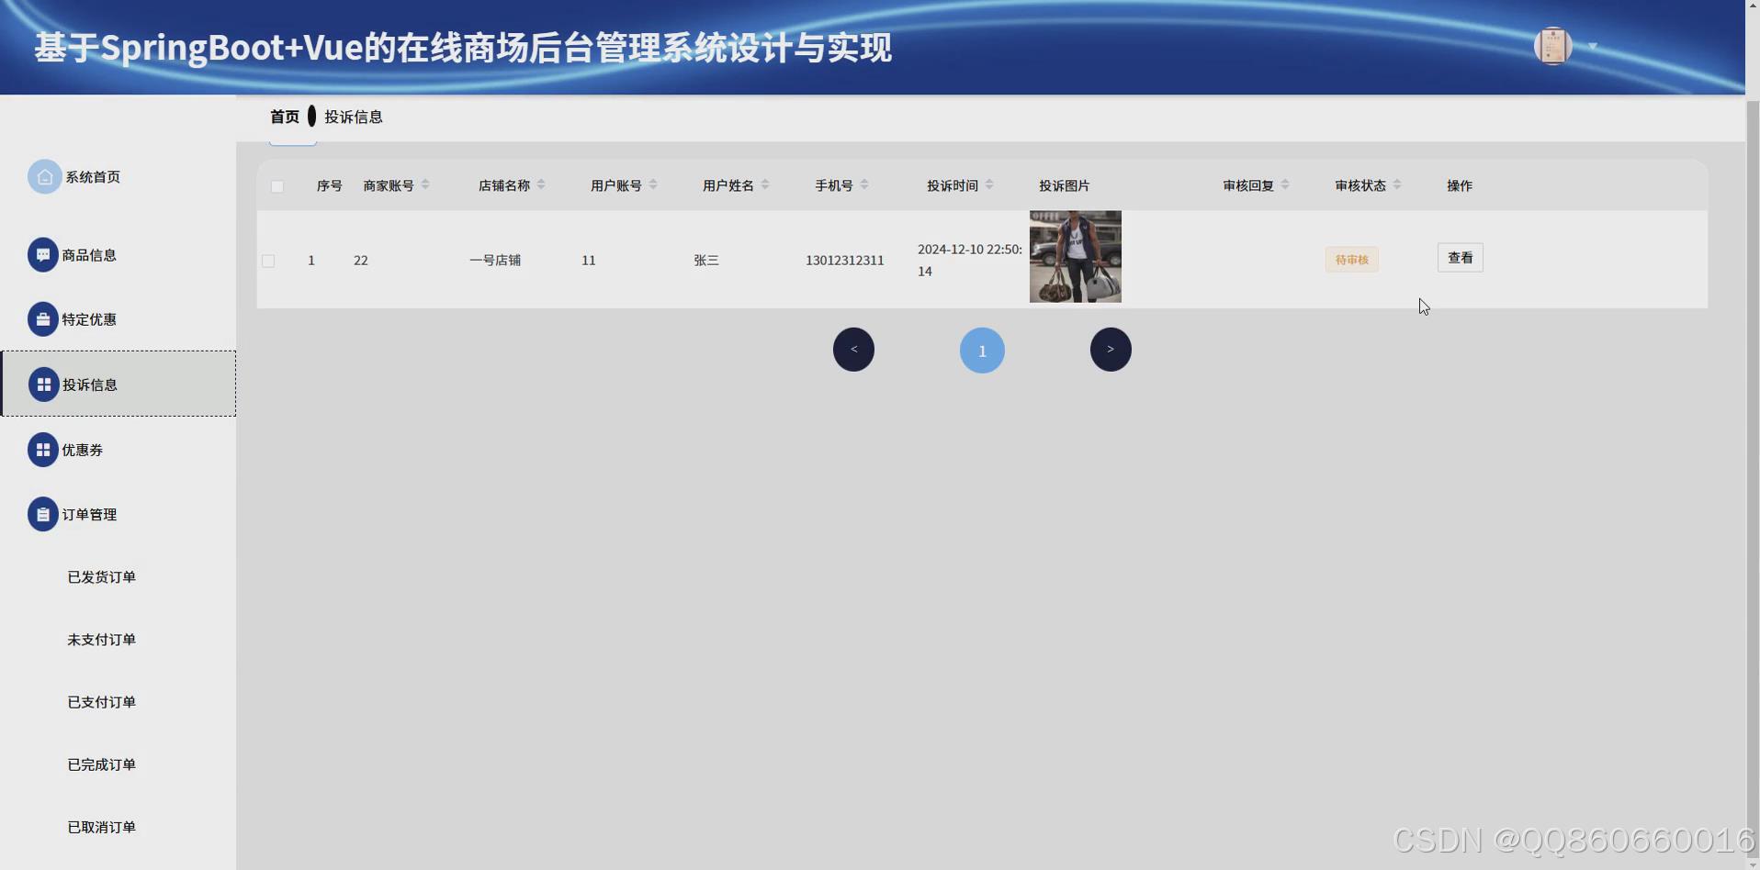This screenshot has height=870, width=1760.
Task: Click the complaint image thumbnail
Action: 1074,256
